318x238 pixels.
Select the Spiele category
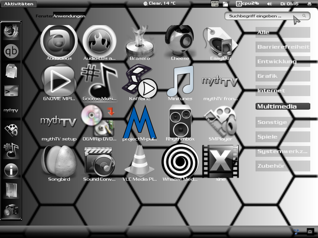[x=283, y=137]
